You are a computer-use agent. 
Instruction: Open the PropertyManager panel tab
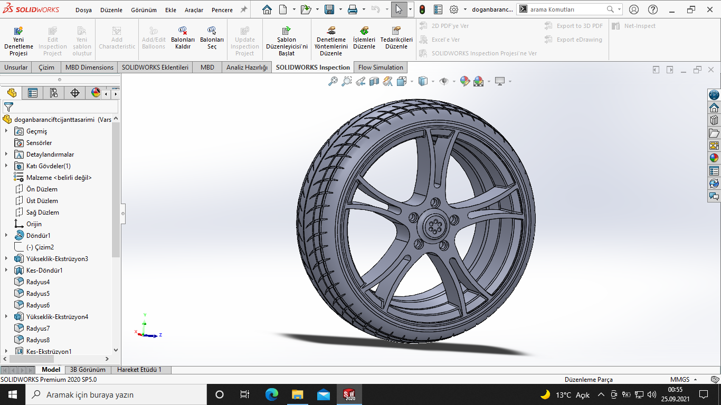click(x=33, y=93)
